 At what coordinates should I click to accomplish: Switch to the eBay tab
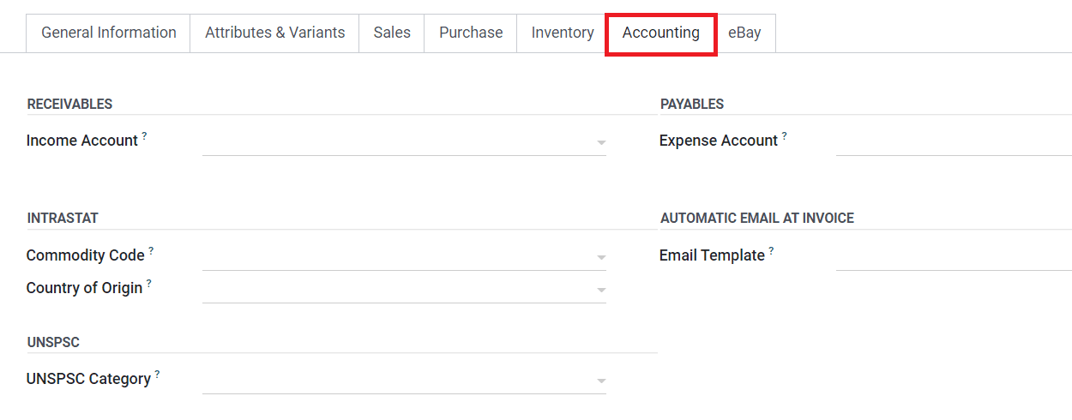pyautogui.click(x=744, y=33)
